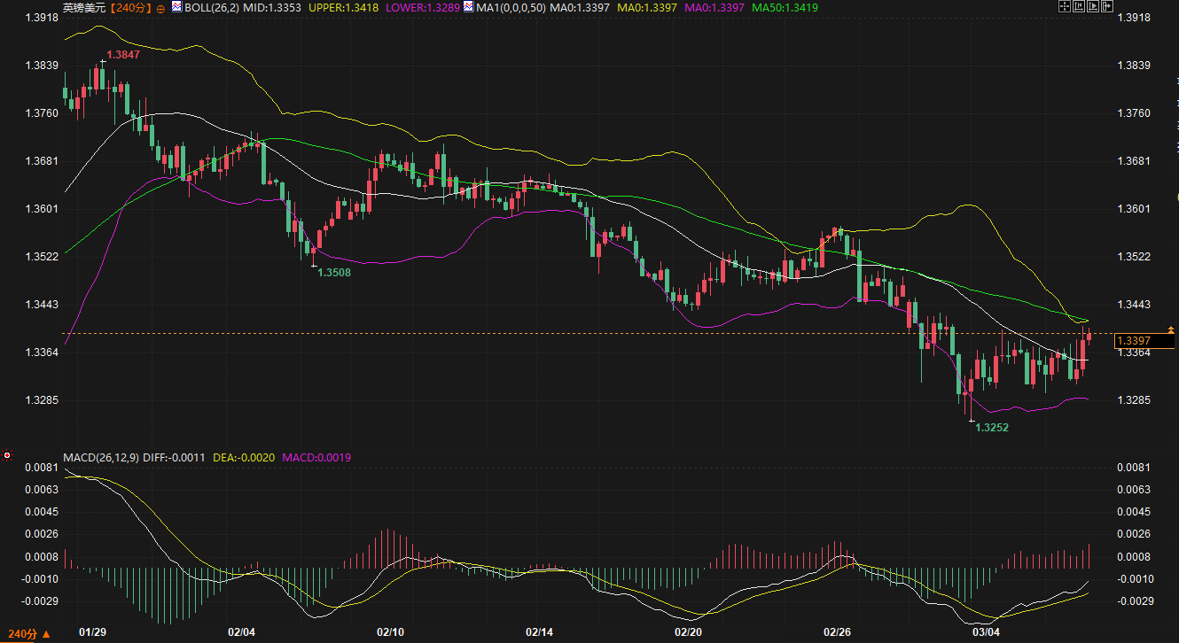Click the 1.3508 swing low label
Screen dimensions: 1179x643
coord(334,273)
